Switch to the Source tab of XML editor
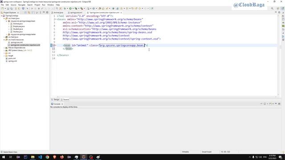 (x=65, y=100)
